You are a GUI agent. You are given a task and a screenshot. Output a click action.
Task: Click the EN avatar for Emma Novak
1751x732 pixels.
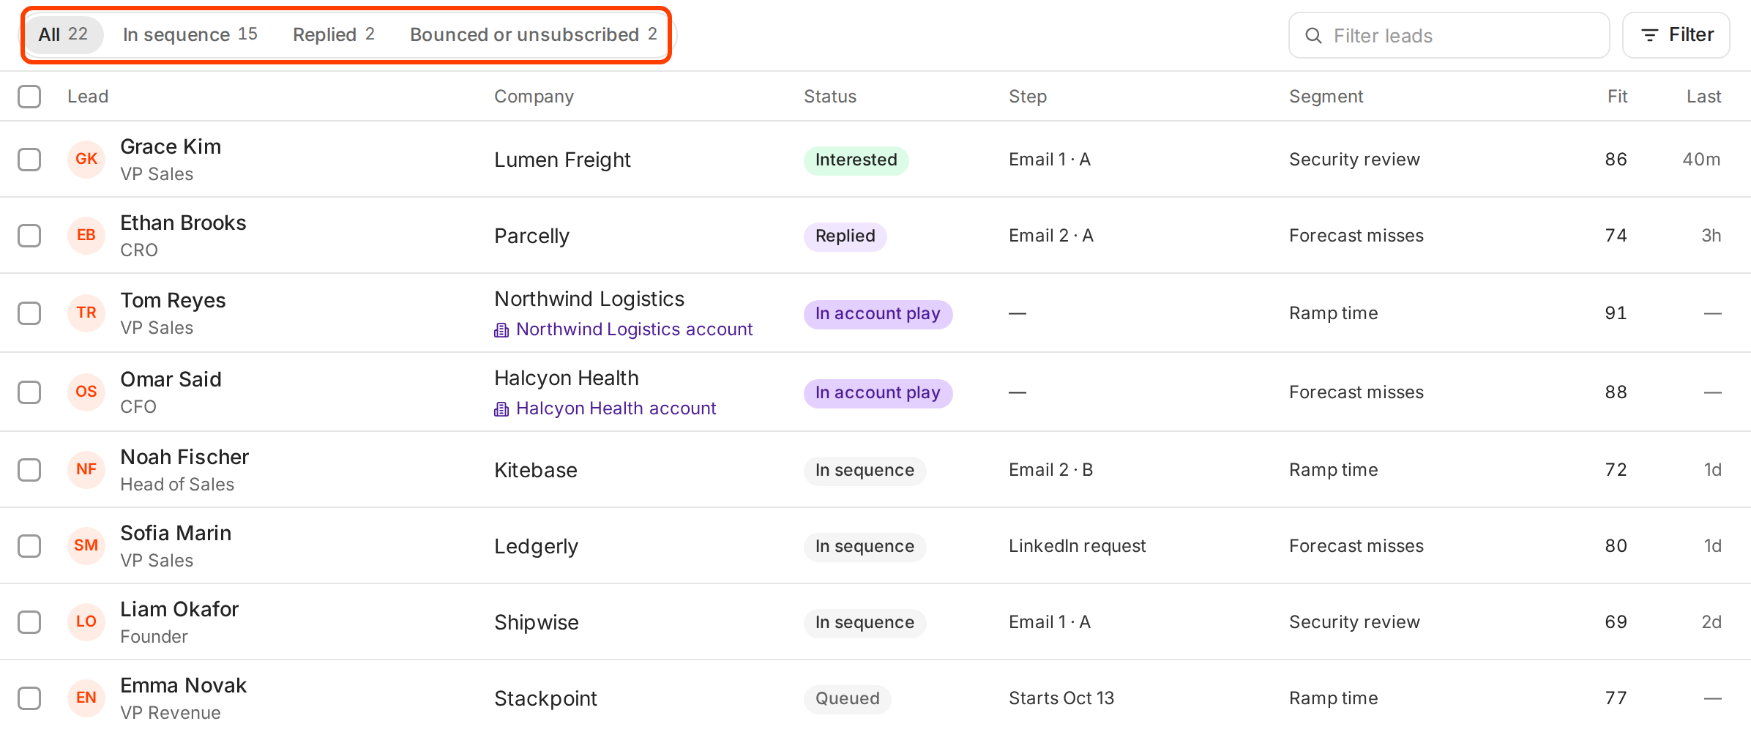coord(86,698)
